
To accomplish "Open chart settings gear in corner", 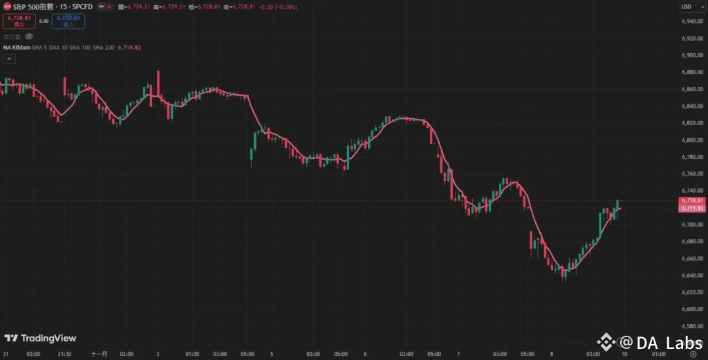I will [x=693, y=354].
